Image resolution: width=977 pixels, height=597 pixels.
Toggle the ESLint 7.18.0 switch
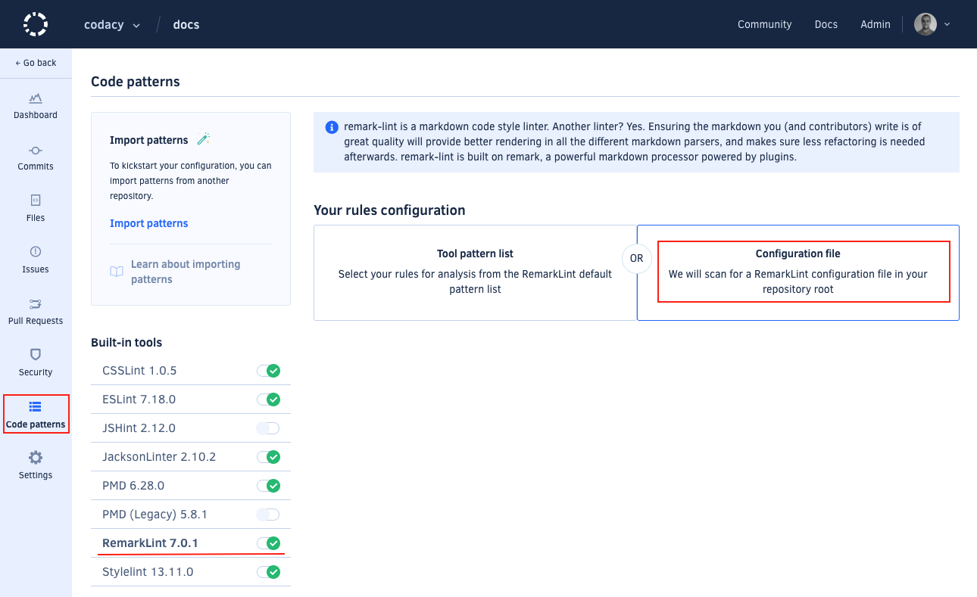tap(268, 400)
